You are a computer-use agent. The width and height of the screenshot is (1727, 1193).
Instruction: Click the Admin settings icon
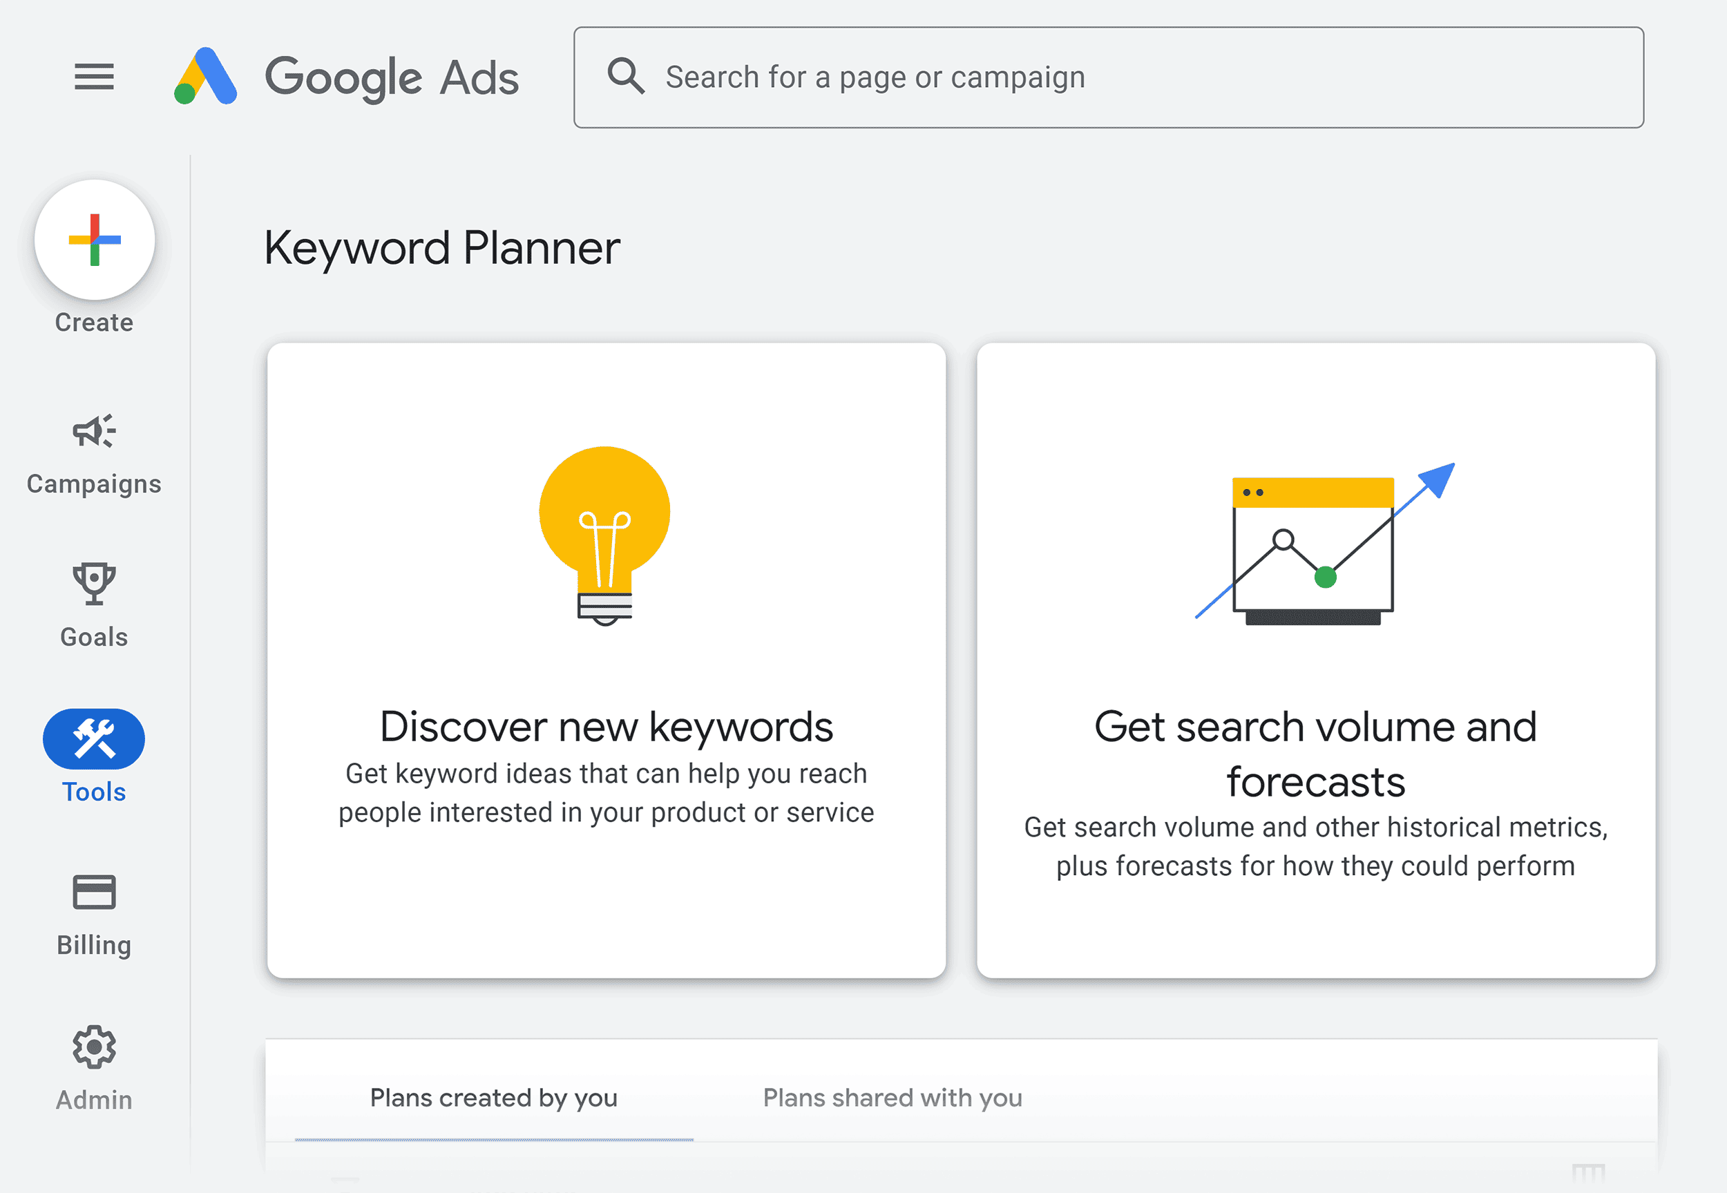tap(95, 1050)
